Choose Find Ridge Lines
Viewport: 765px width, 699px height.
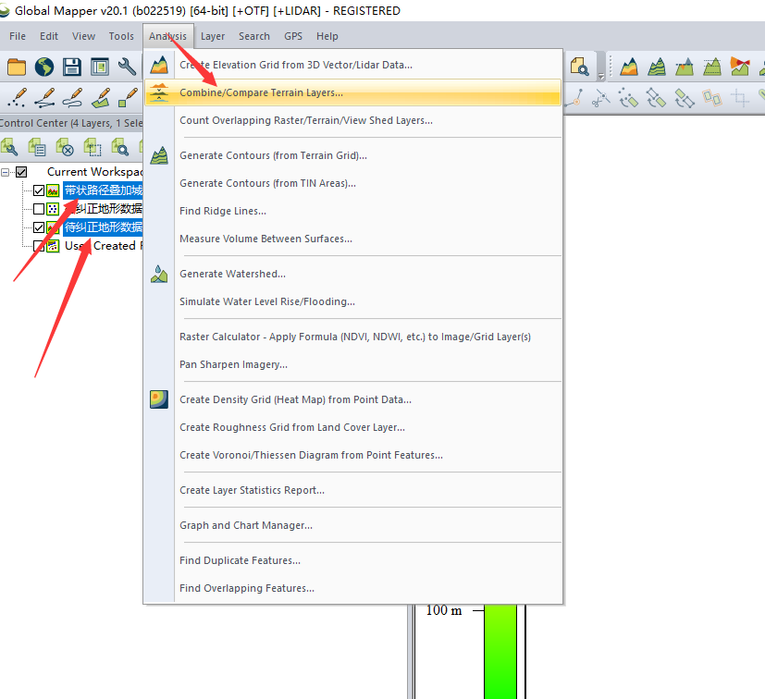click(352, 211)
